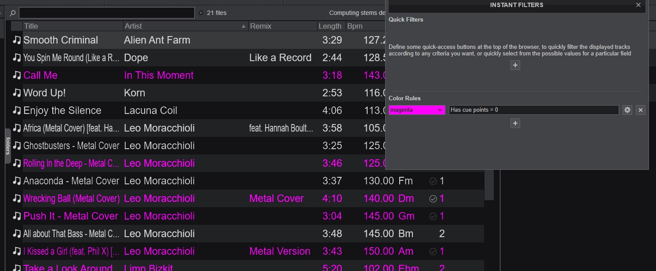Click the check mark icon in the Push It row
The height and width of the screenshot is (271, 656).
(433, 216)
